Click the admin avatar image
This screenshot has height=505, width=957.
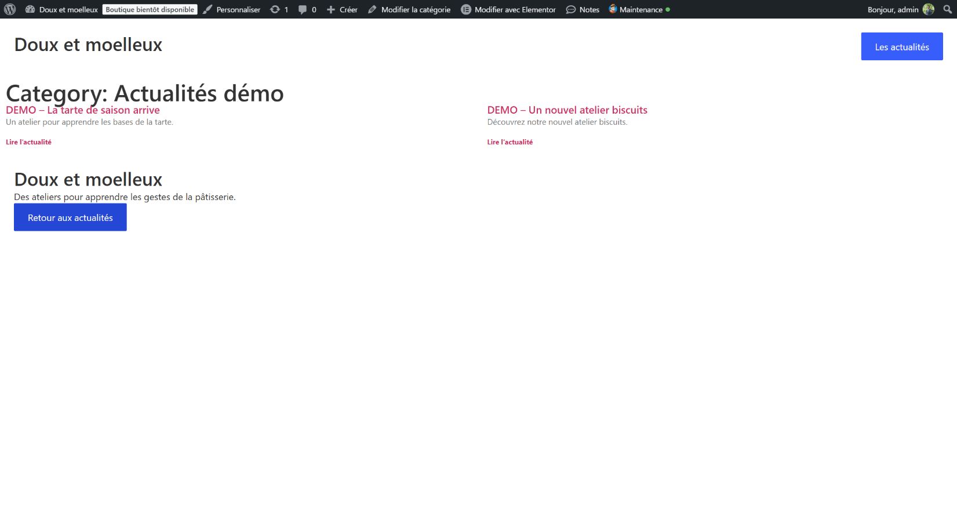pos(929,9)
